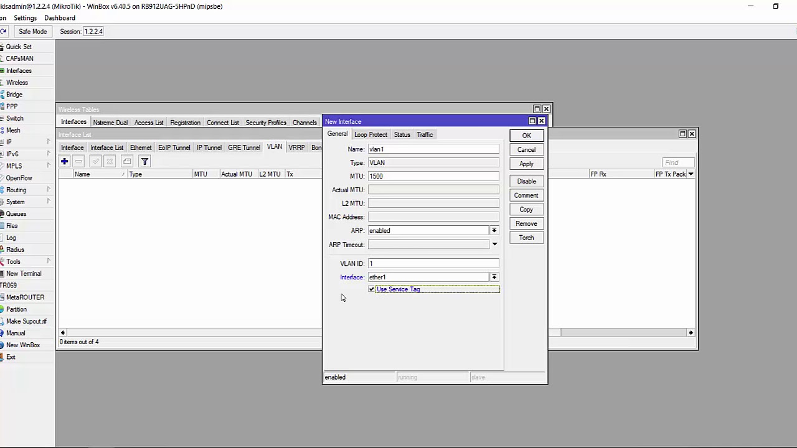Screen dimensions: 797x448
Task: Expand the MPLS submenu
Action: pos(49,166)
